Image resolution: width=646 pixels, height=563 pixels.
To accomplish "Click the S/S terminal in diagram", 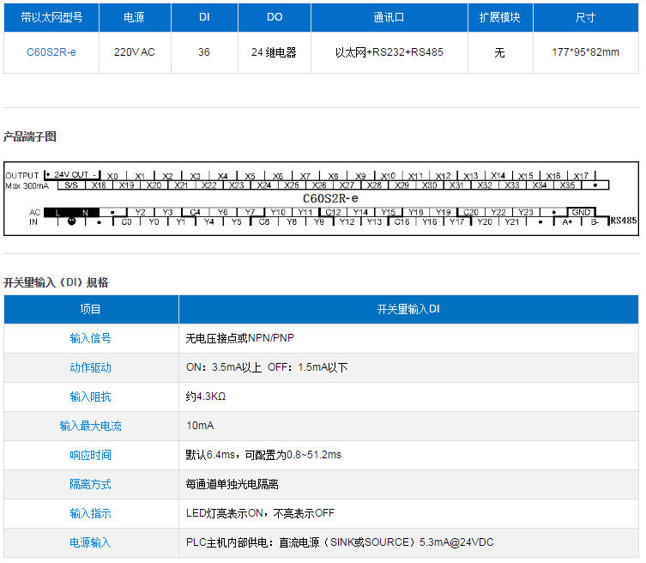I will point(71,185).
